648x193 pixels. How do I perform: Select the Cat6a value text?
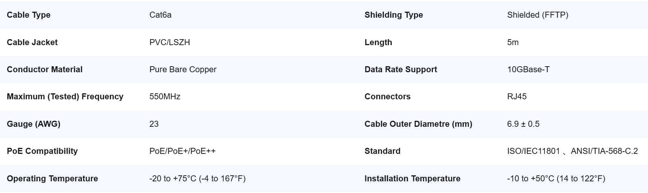tap(160, 15)
